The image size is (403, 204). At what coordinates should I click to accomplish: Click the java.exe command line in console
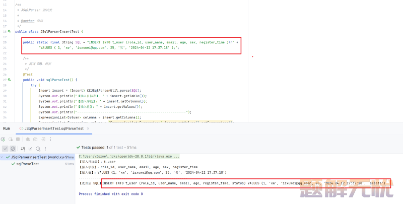(129, 156)
